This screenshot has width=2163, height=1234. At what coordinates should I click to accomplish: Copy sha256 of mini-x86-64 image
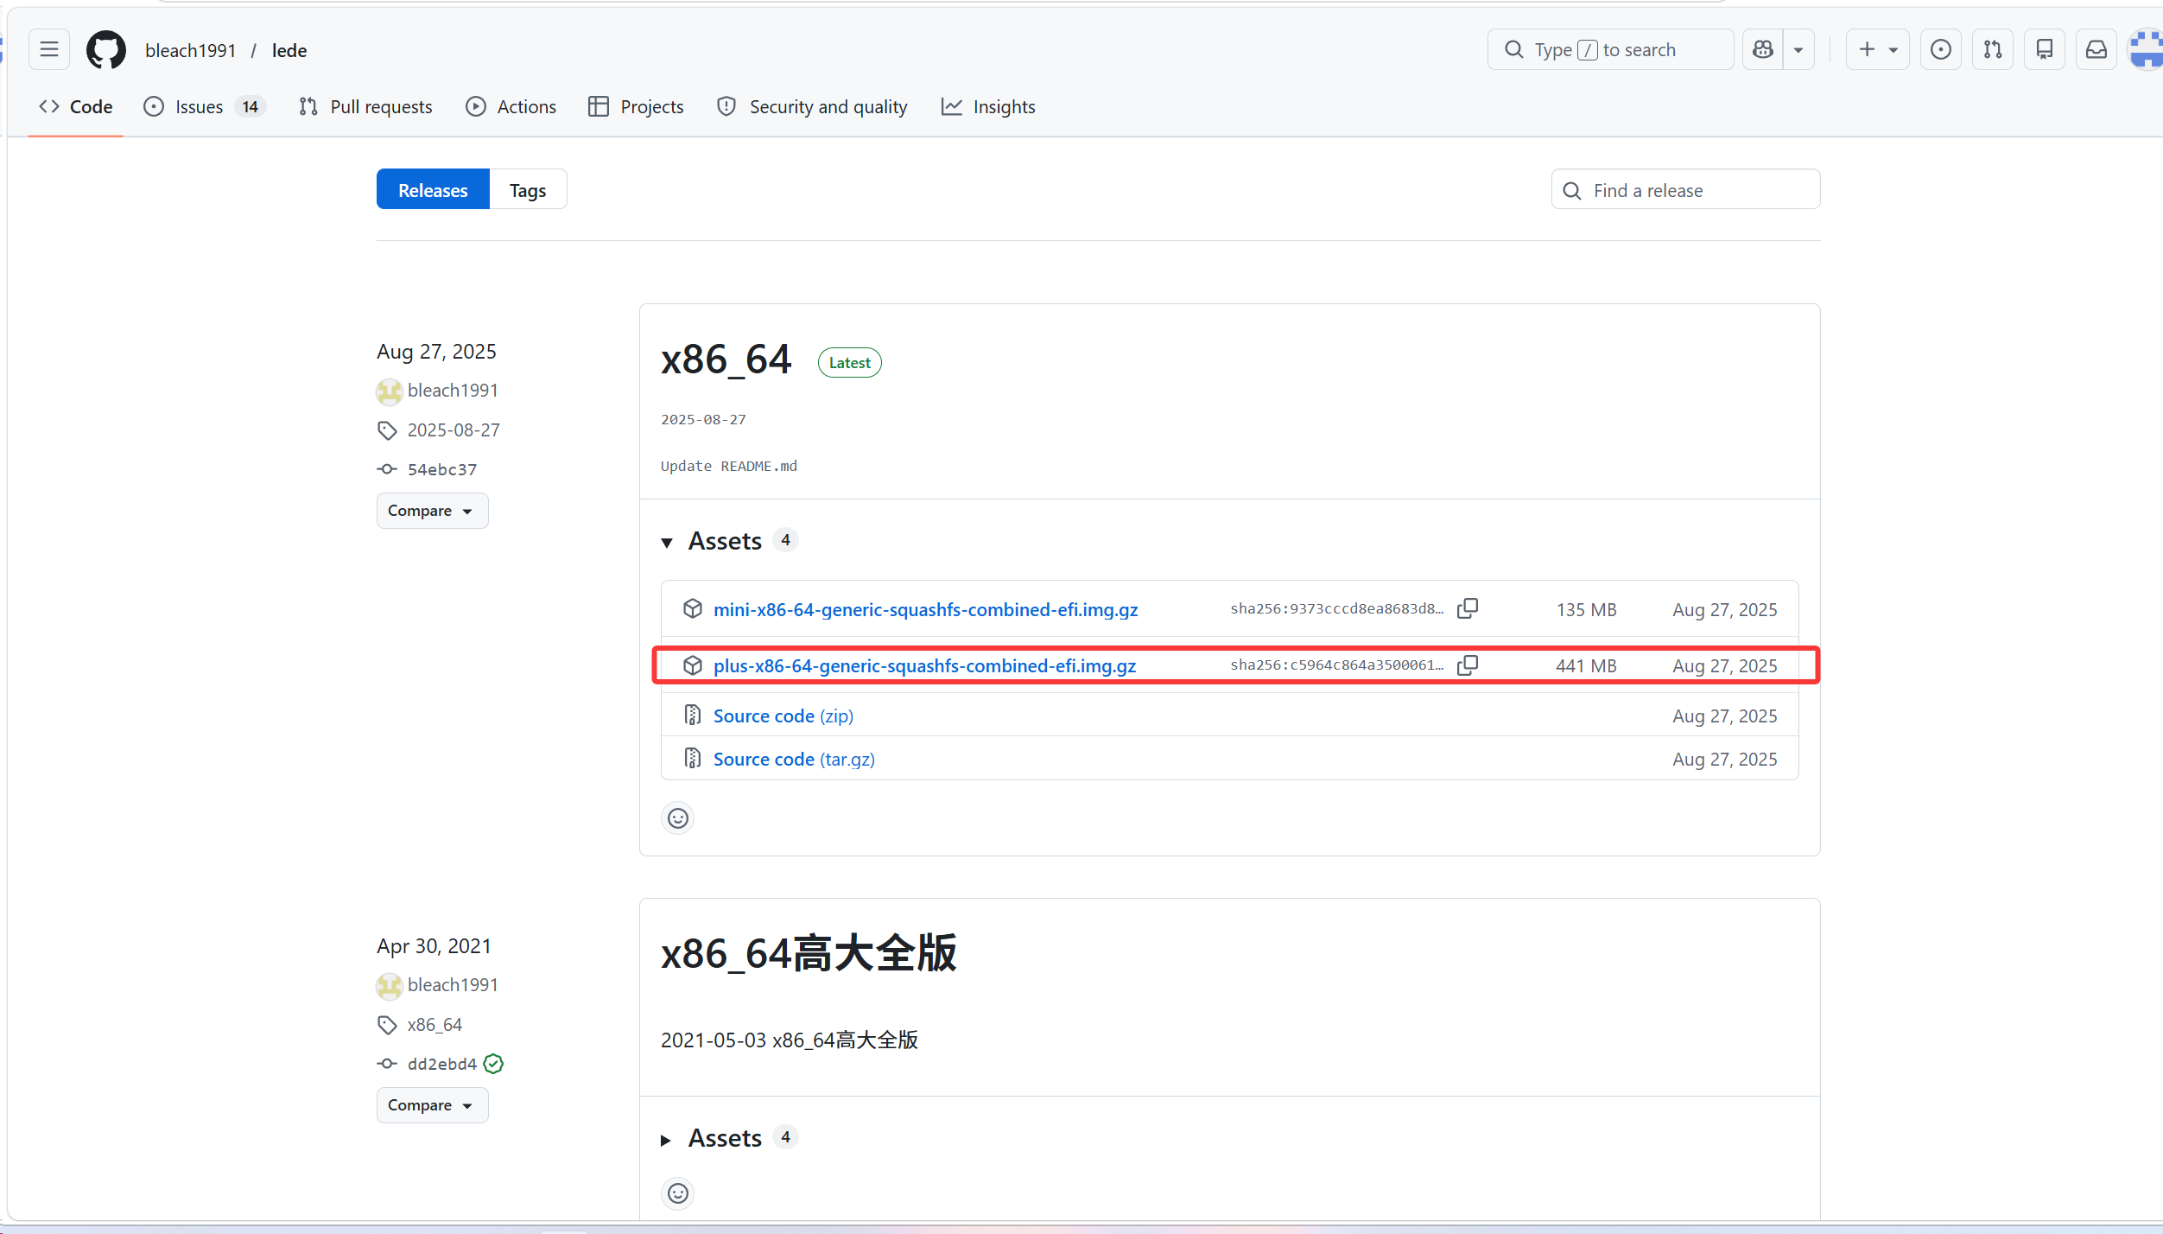point(1468,608)
